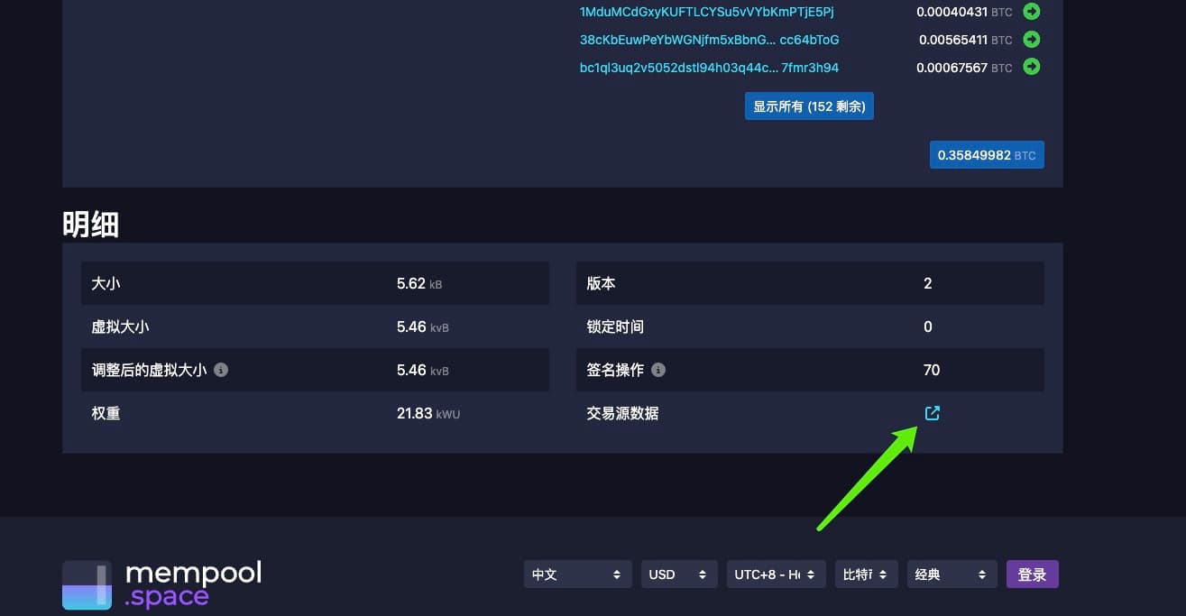Click the 交易源数据 row label
Image resolution: width=1186 pixels, height=616 pixels.
(622, 413)
